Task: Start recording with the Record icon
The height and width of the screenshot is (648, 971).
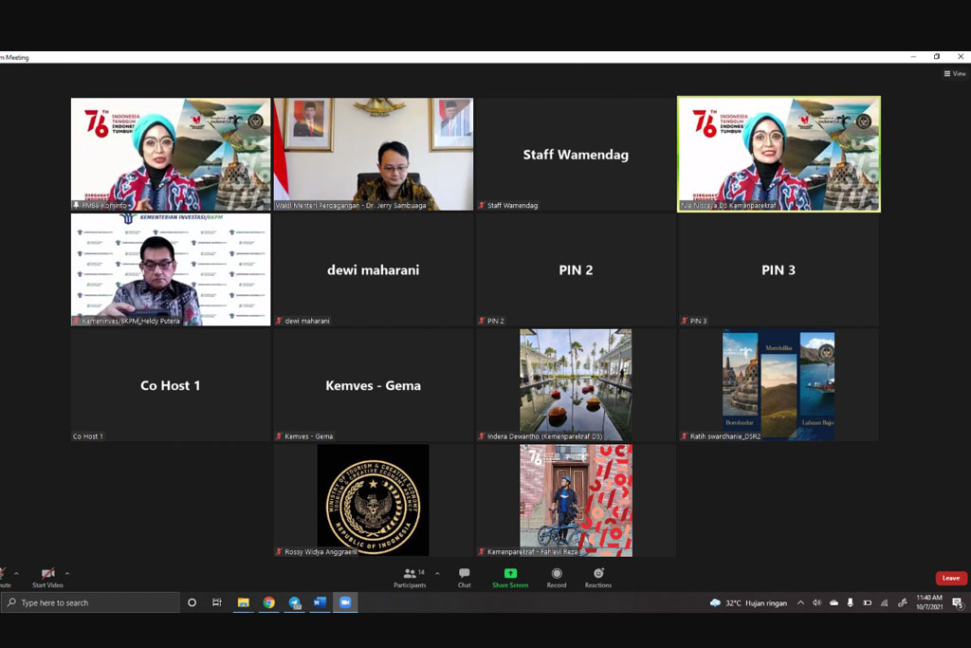Action: point(557,575)
